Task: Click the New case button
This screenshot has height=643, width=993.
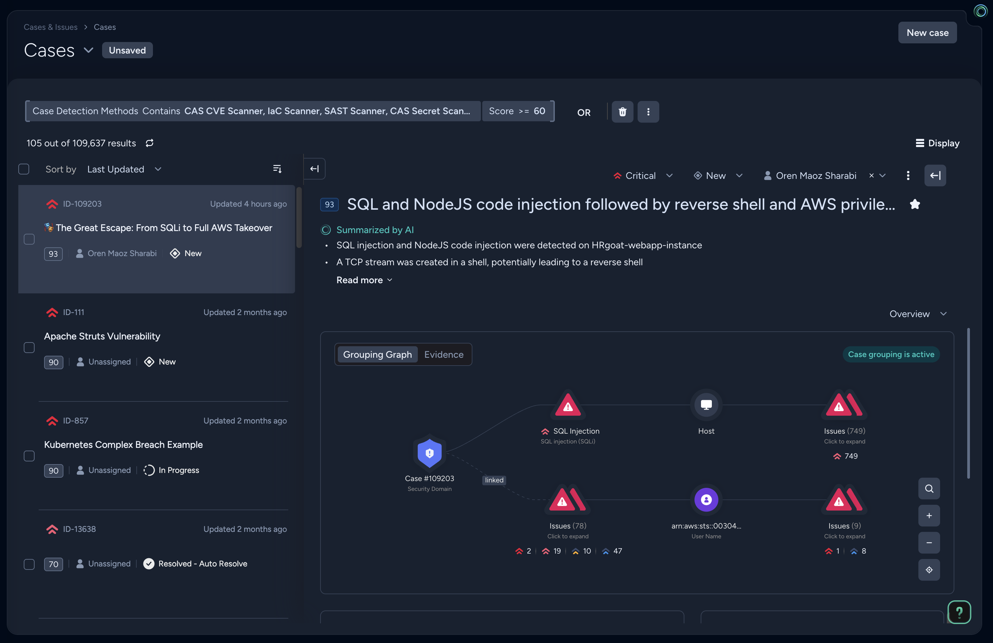Action: 927,33
